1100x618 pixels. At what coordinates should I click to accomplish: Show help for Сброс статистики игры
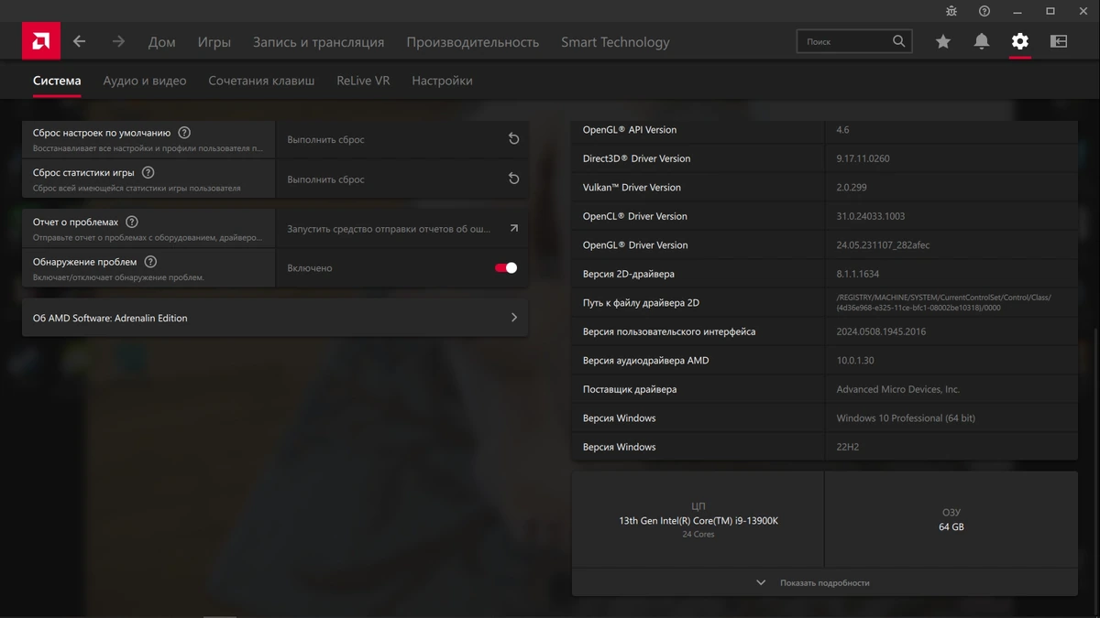148,172
